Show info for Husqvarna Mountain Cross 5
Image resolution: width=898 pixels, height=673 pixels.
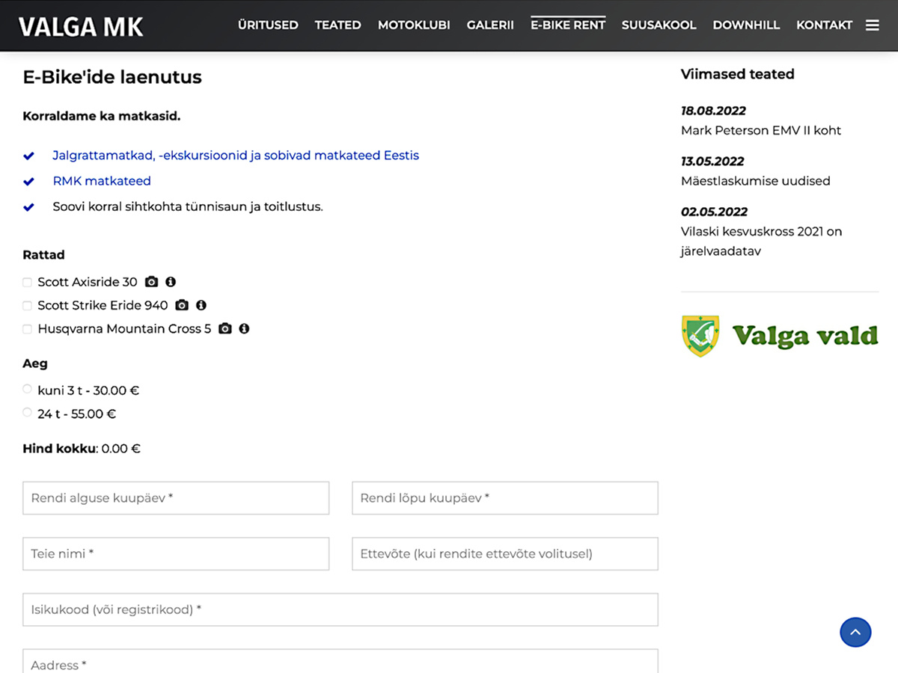[244, 328]
